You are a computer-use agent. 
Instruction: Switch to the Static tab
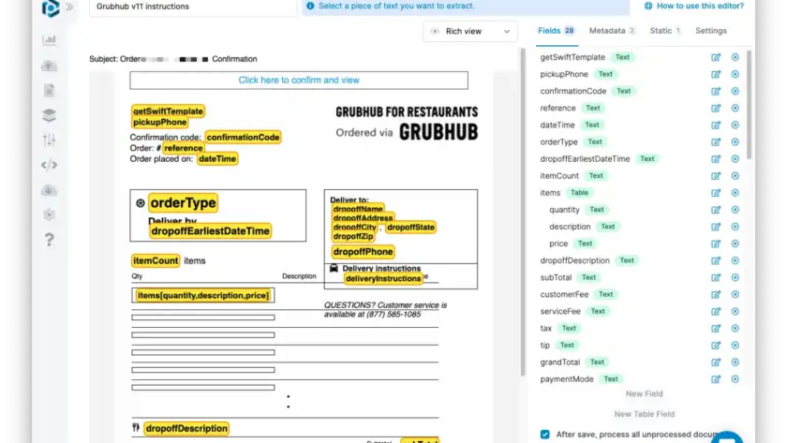click(664, 31)
